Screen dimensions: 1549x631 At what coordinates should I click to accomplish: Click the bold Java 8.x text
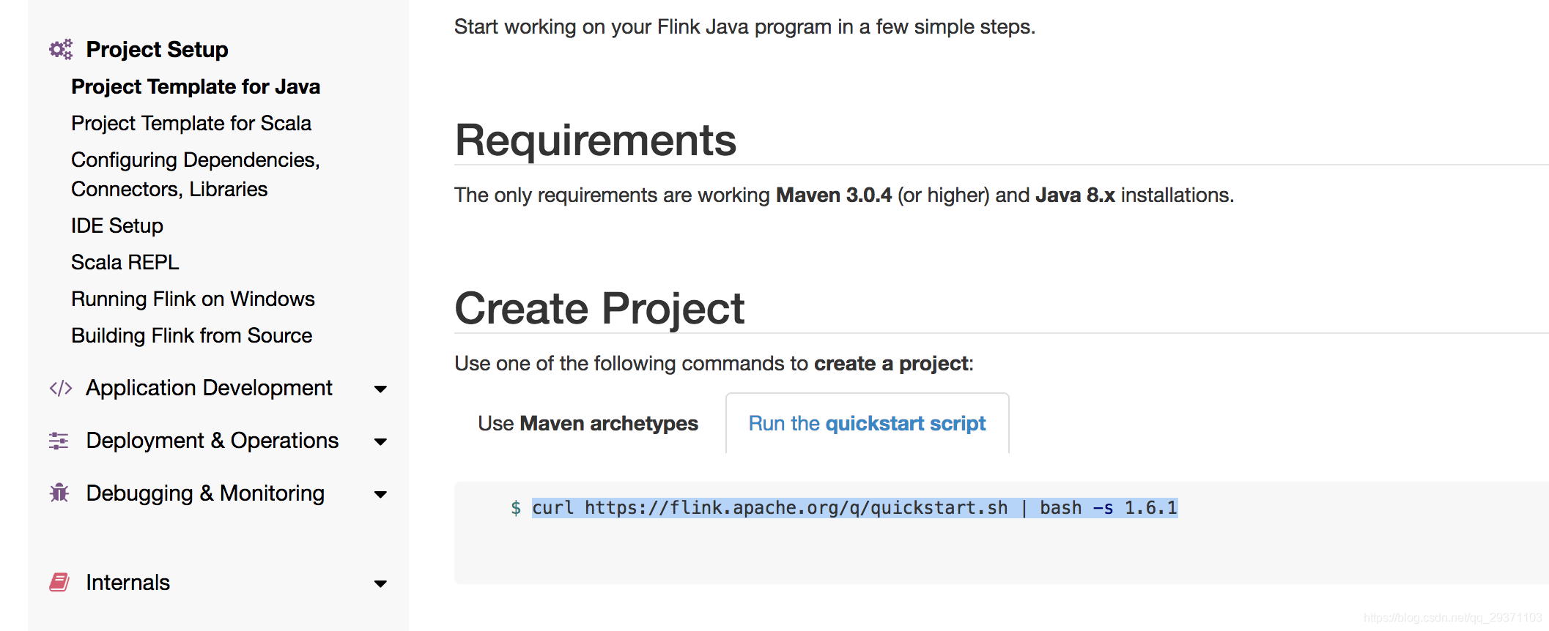pos(1075,195)
